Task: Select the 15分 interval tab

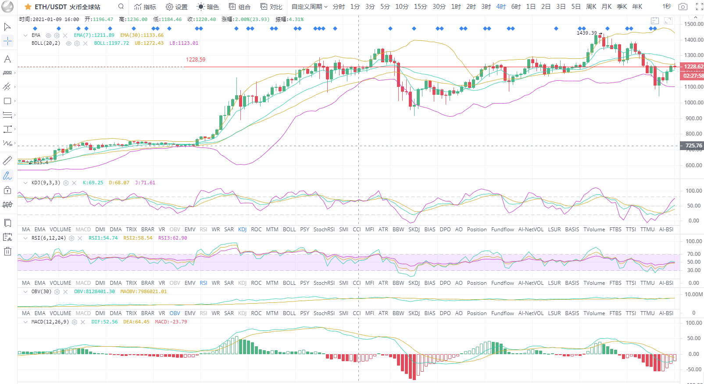Action: click(x=420, y=7)
